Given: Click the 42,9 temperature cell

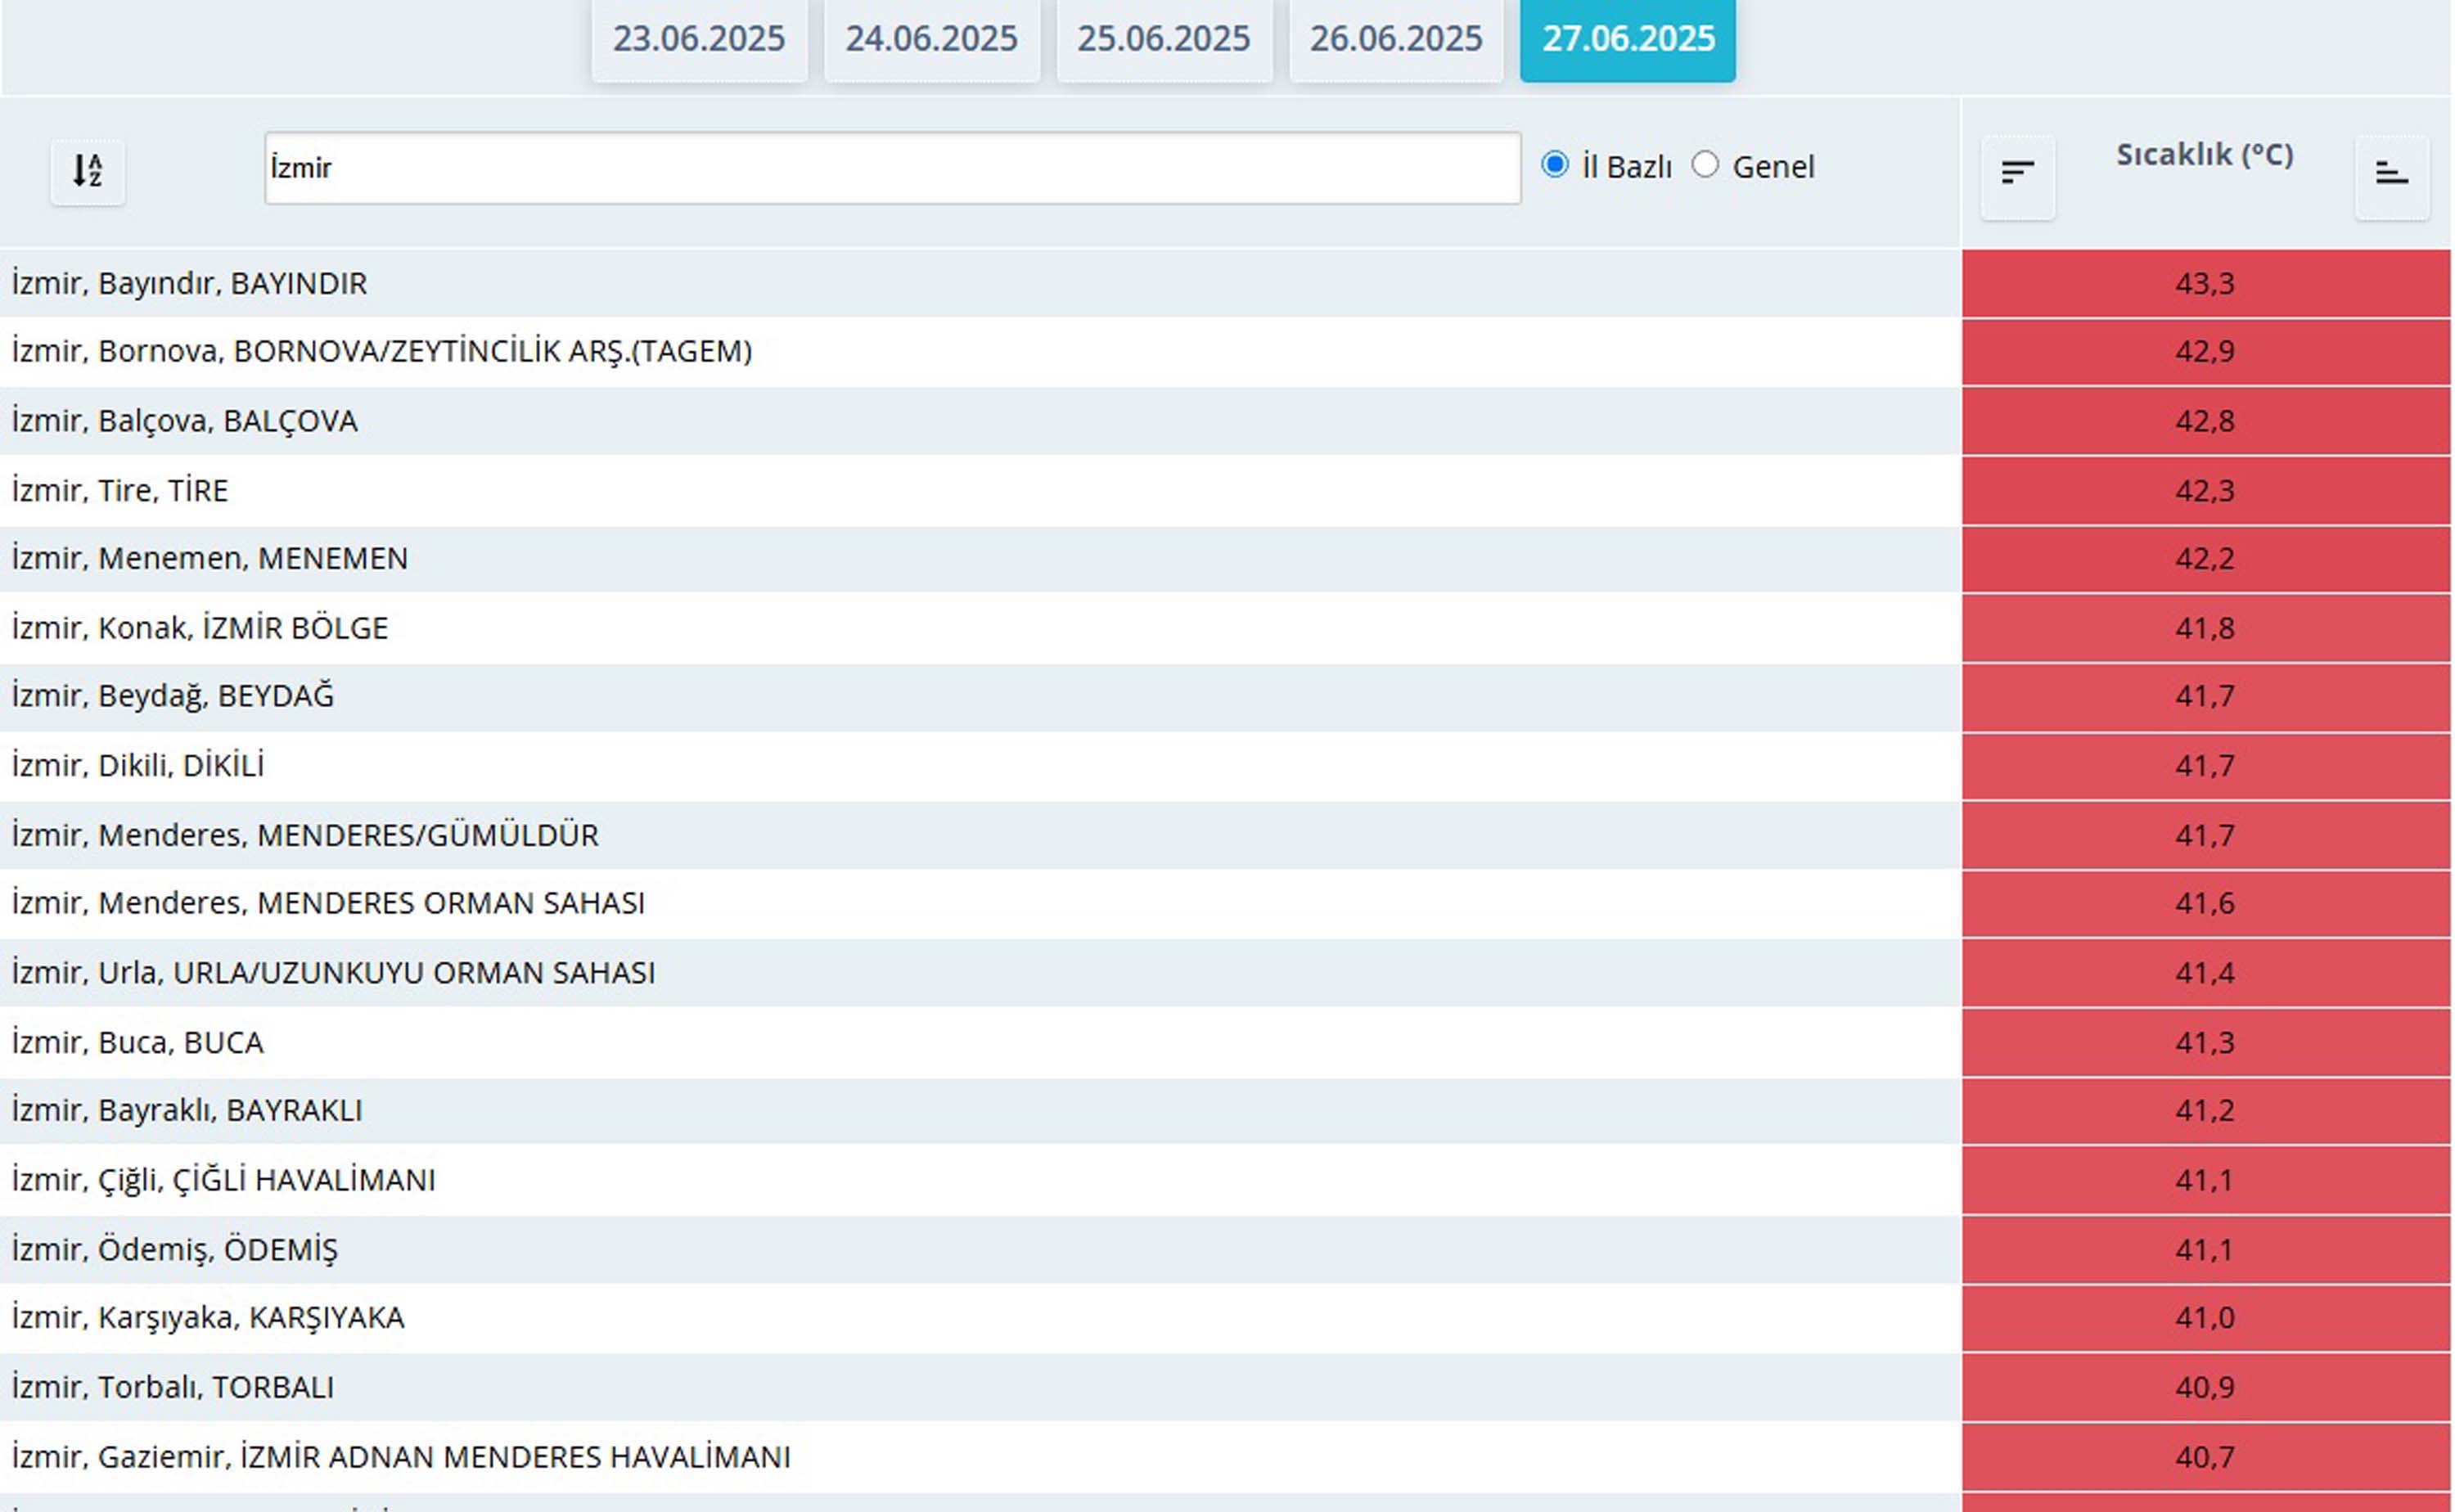Looking at the screenshot, I should pyautogui.click(x=2205, y=352).
